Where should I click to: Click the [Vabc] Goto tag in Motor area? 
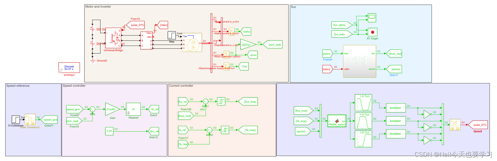click(163, 25)
